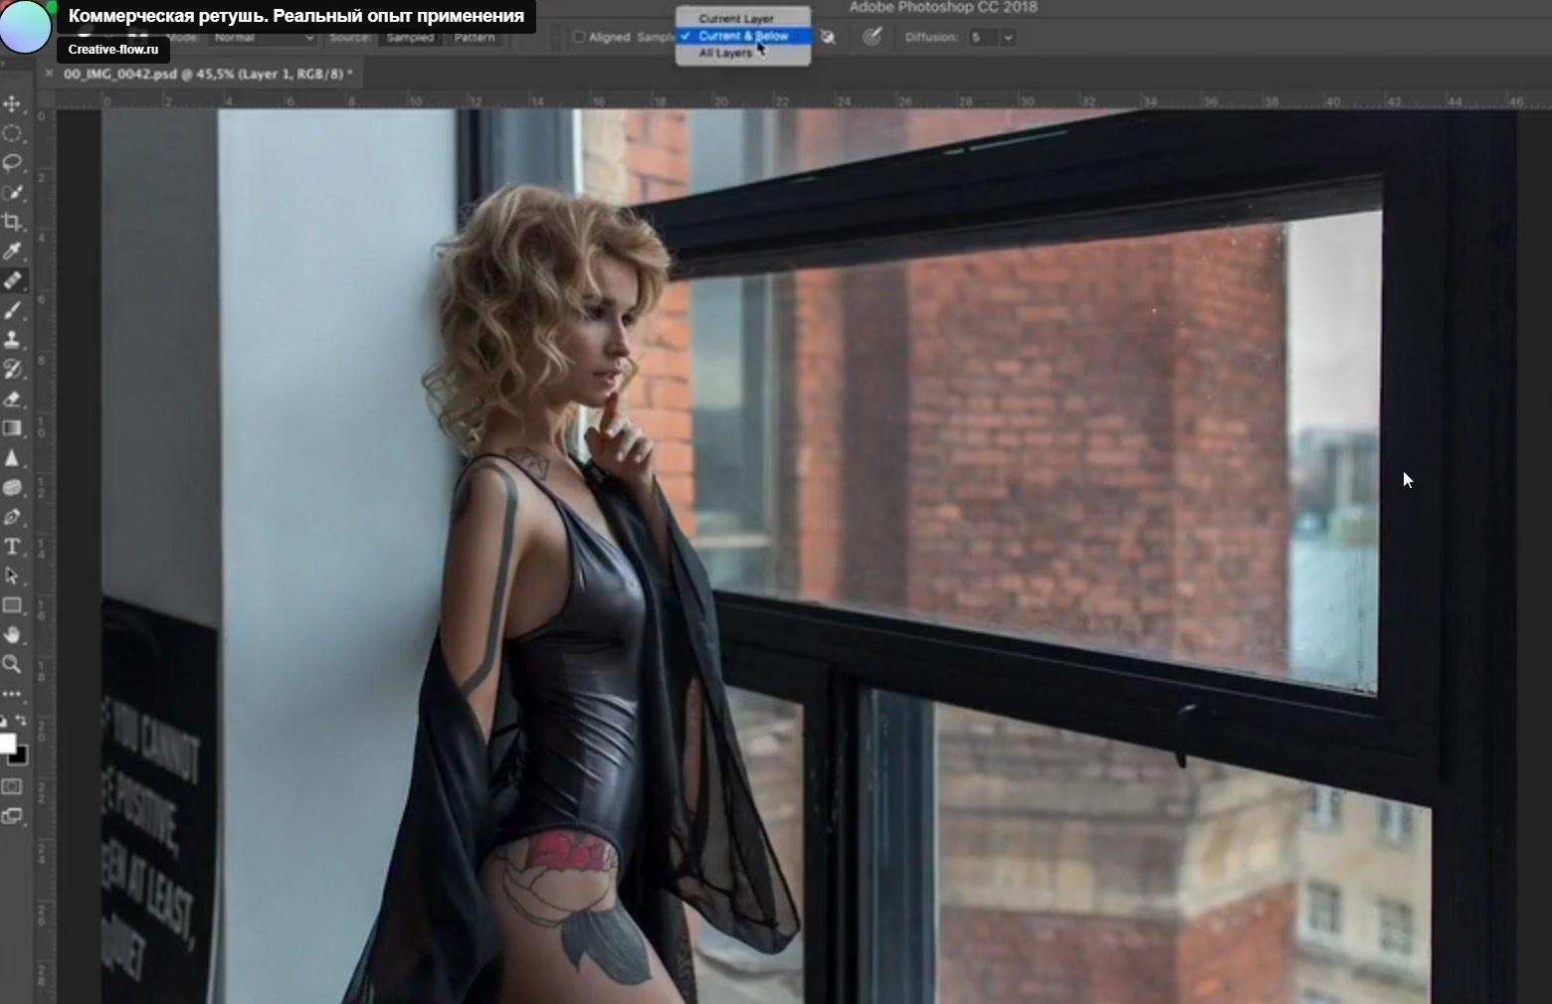Select the Eyedropper tool
Screen dimensions: 1552x1004
[13, 251]
